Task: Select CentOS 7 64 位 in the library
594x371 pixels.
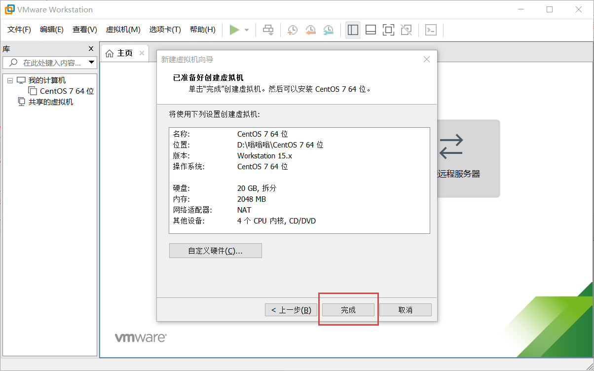Action: pyautogui.click(x=67, y=91)
